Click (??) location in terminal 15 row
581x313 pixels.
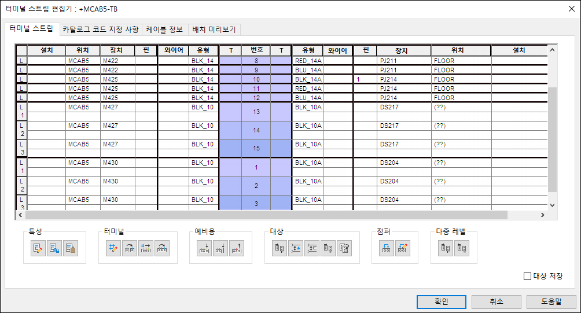[x=461, y=144]
